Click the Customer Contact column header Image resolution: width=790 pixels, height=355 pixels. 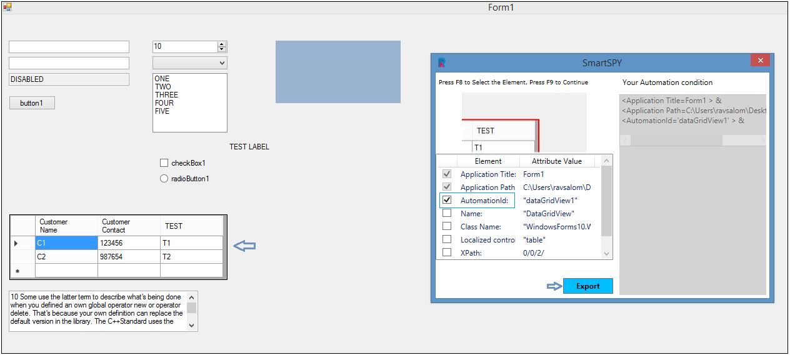[128, 226]
